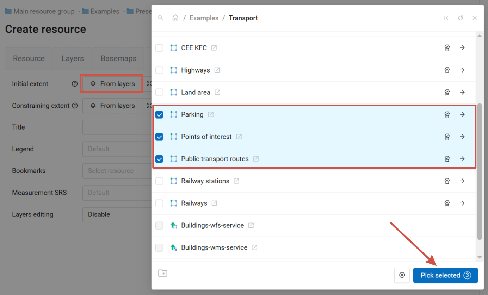Click the create new folder icon
This screenshot has height=295, width=488.
[x=162, y=273]
